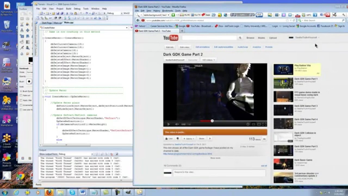348x196 pixels.
Task: Click the YouTube search magnifier button
Action: 240,38
